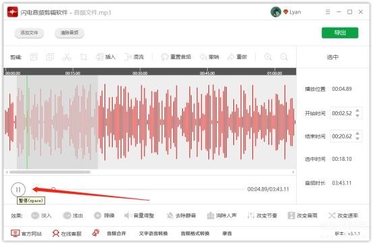Image resolution: width=373 pixels, height=245 pixels.
Task: Undo with the 撤销 button
Action: 209,57
